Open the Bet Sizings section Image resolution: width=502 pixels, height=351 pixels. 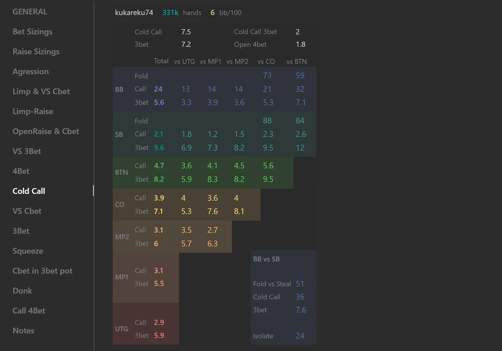[x=32, y=32]
